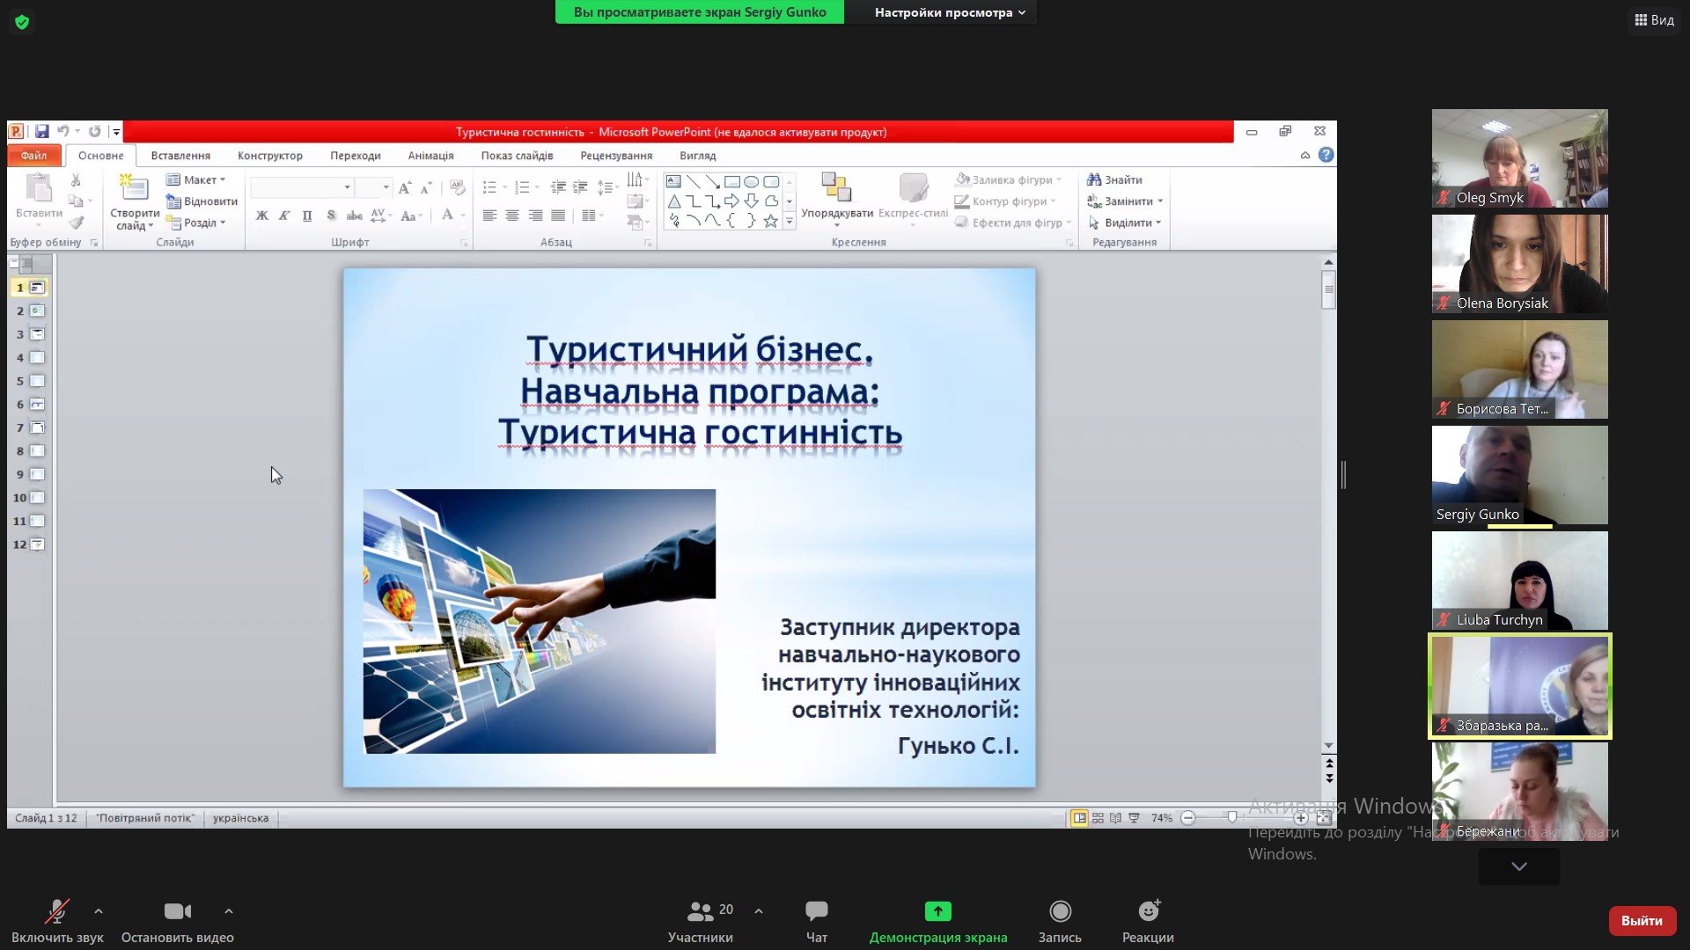Open the Макет layout dropdown
1690x950 pixels.
pos(195,179)
